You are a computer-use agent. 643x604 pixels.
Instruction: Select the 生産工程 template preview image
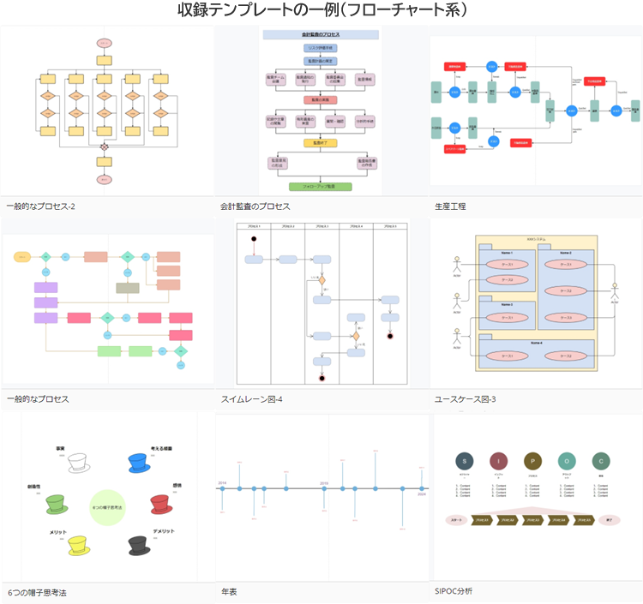536,111
